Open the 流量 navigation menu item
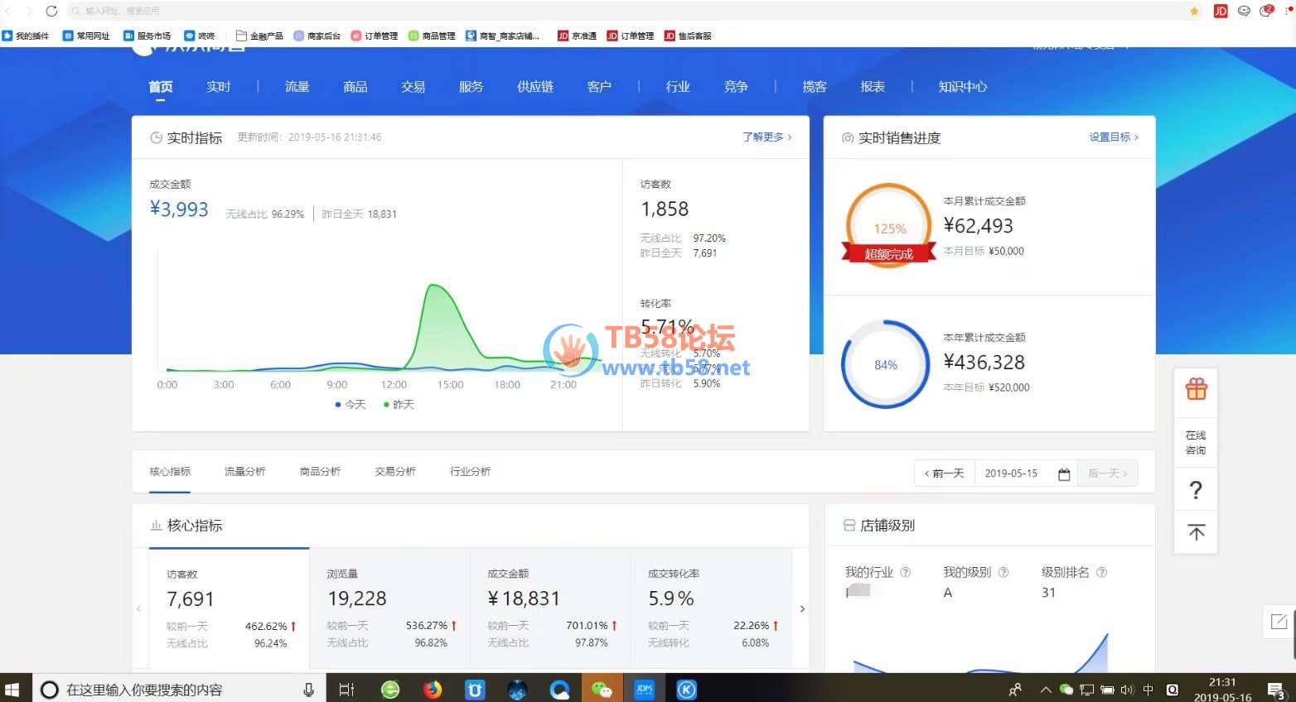Image resolution: width=1296 pixels, height=702 pixels. (x=297, y=87)
